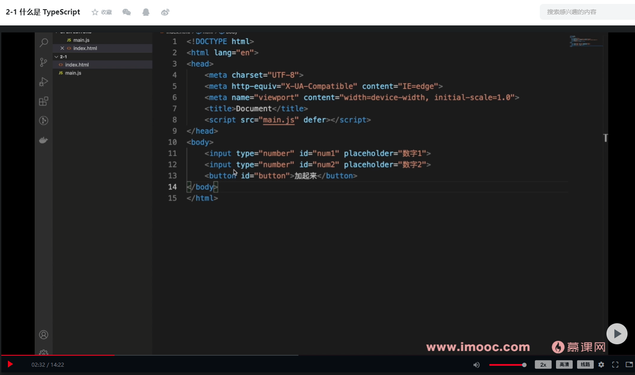
Task: Toggle widescreen mode icon at far right
Action: pos(629,364)
